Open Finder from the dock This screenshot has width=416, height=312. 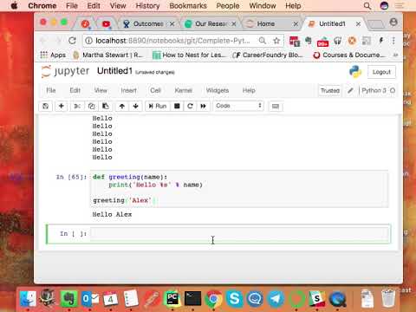28,298
